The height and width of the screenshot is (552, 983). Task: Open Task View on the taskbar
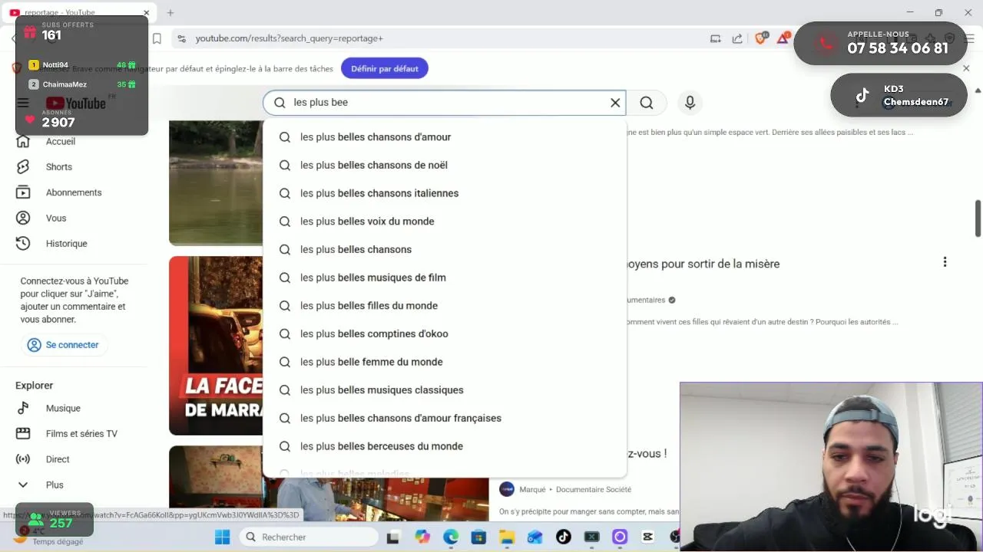click(x=393, y=537)
